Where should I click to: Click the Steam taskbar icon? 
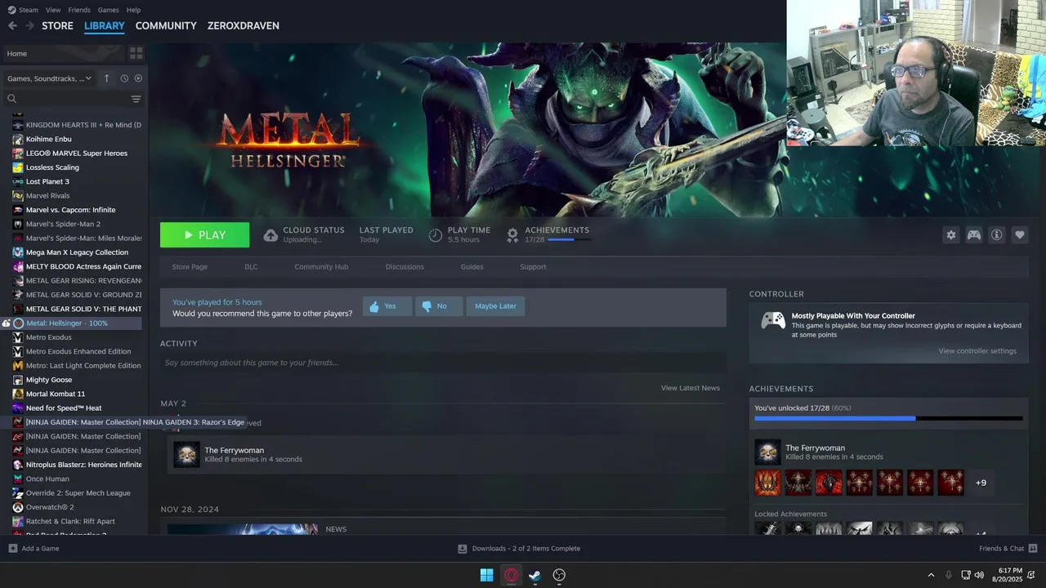535,575
